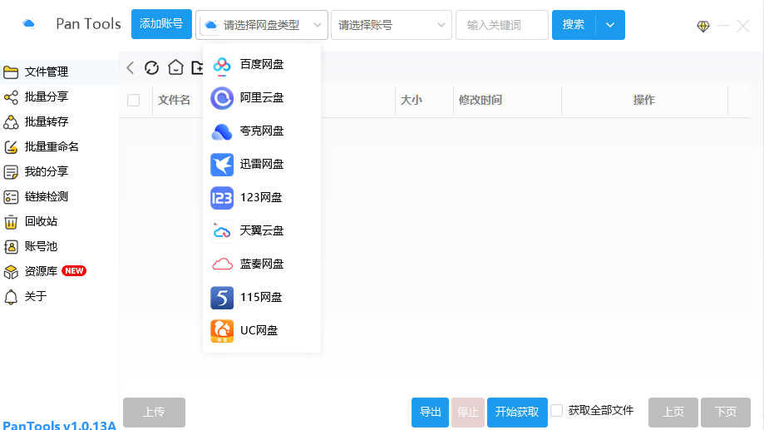764x430 pixels.
Task: Click the diamond VIP icon
Action: tap(703, 26)
